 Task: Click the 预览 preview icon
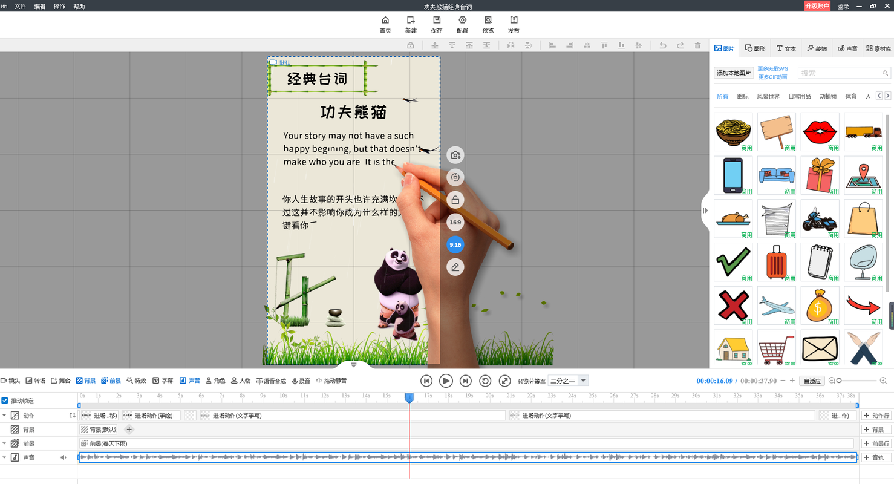tap(488, 20)
